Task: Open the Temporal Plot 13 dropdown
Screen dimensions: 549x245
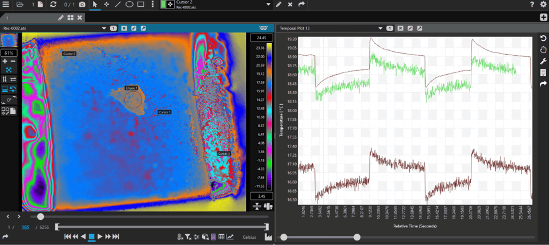Action: (x=381, y=28)
